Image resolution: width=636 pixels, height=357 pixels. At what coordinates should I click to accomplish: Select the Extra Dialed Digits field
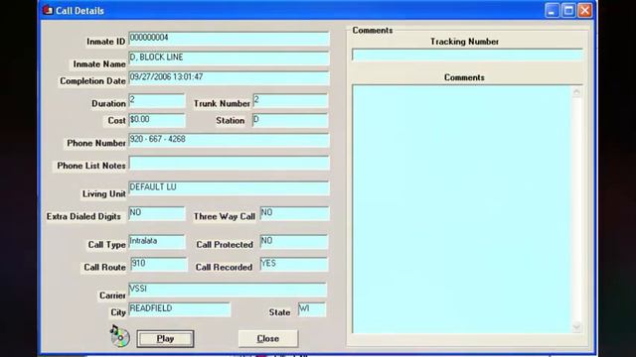[157, 214]
